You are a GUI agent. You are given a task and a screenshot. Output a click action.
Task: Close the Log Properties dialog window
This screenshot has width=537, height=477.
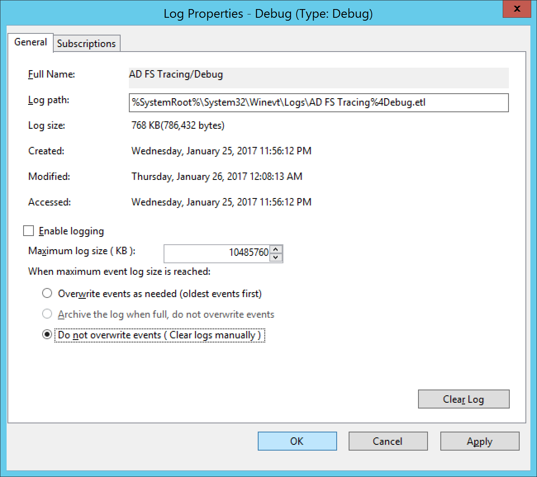point(516,9)
